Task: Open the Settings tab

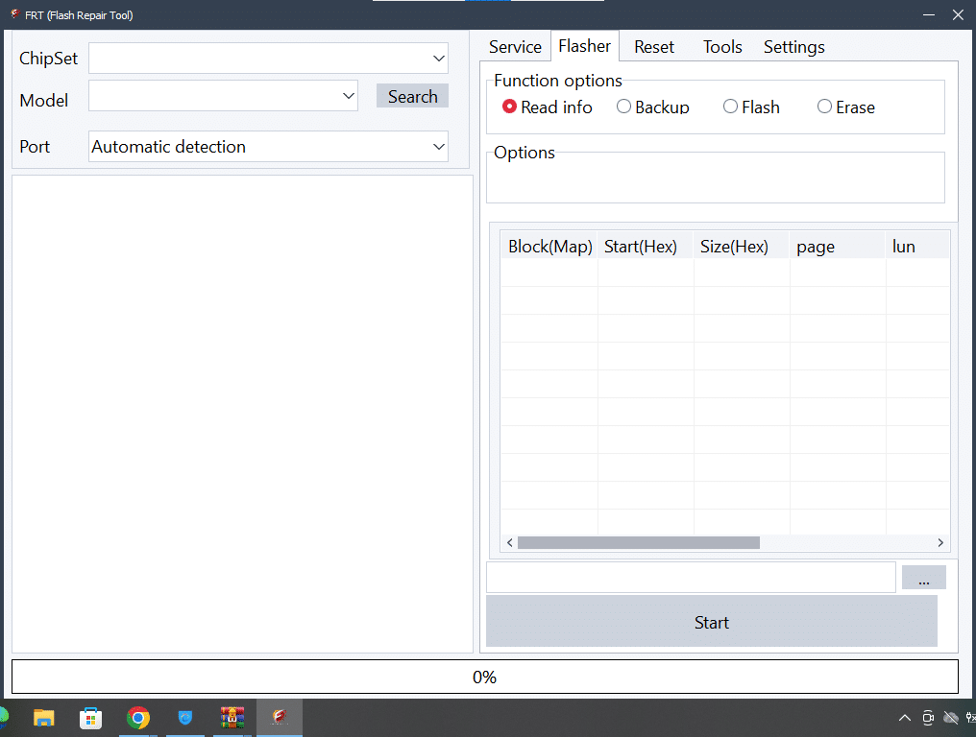Action: click(793, 47)
